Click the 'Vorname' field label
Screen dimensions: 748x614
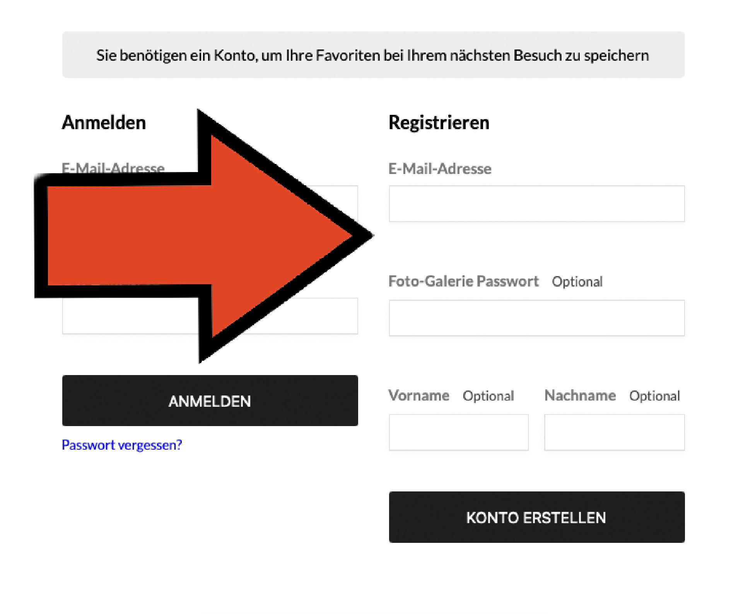tap(419, 396)
